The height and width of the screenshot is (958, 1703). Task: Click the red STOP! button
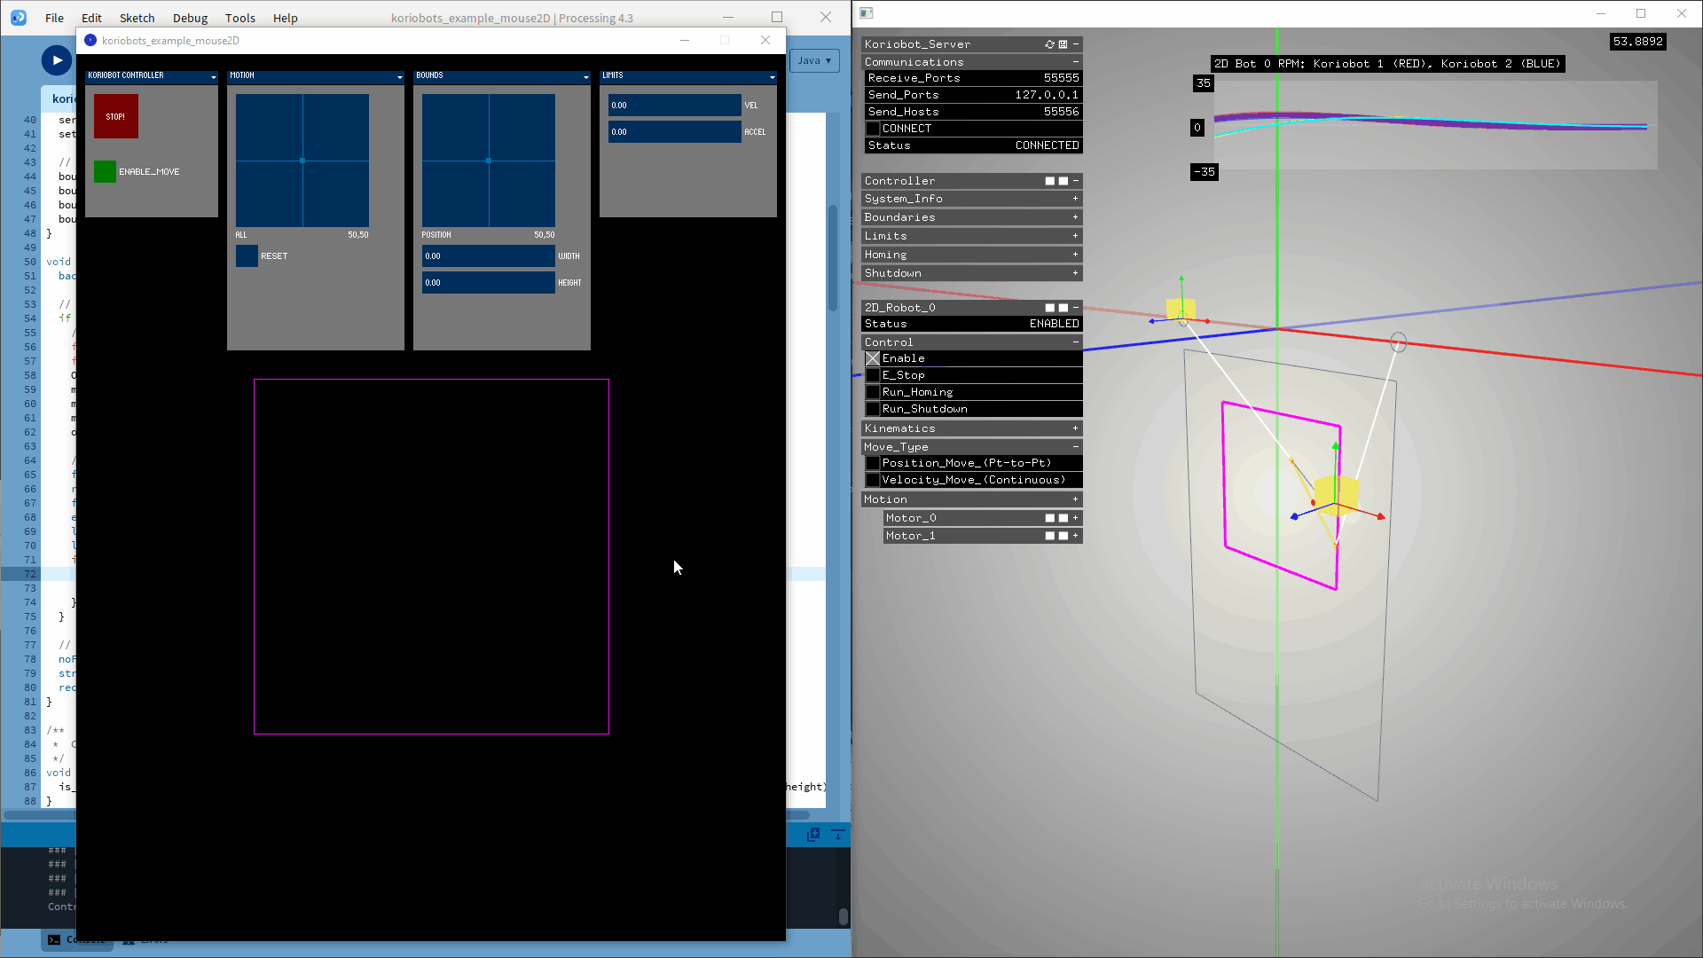tap(116, 116)
